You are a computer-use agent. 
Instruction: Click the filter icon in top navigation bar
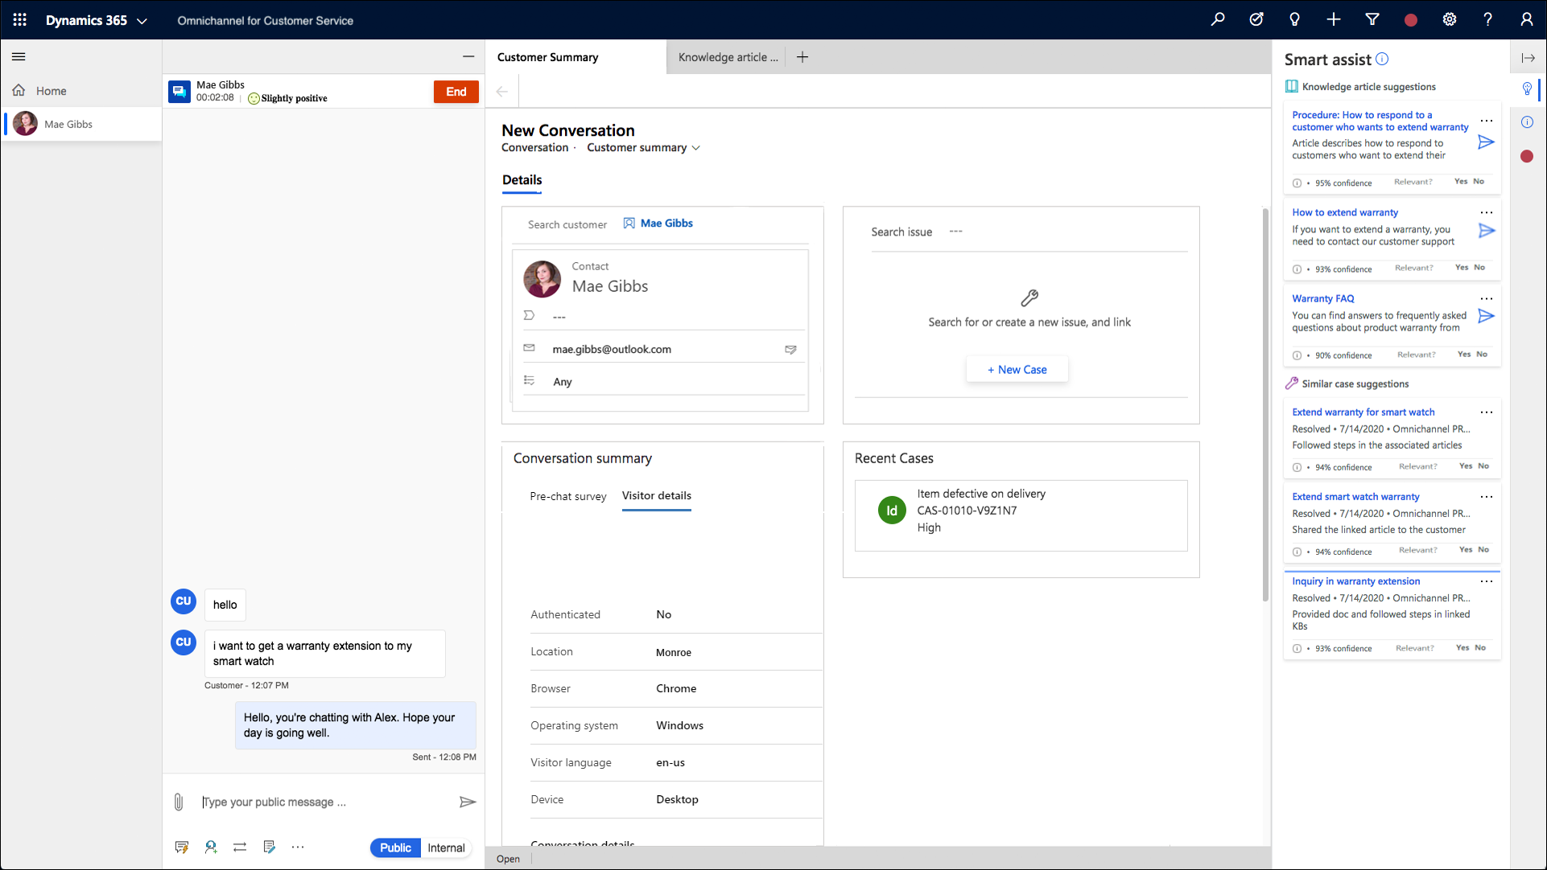pos(1374,20)
